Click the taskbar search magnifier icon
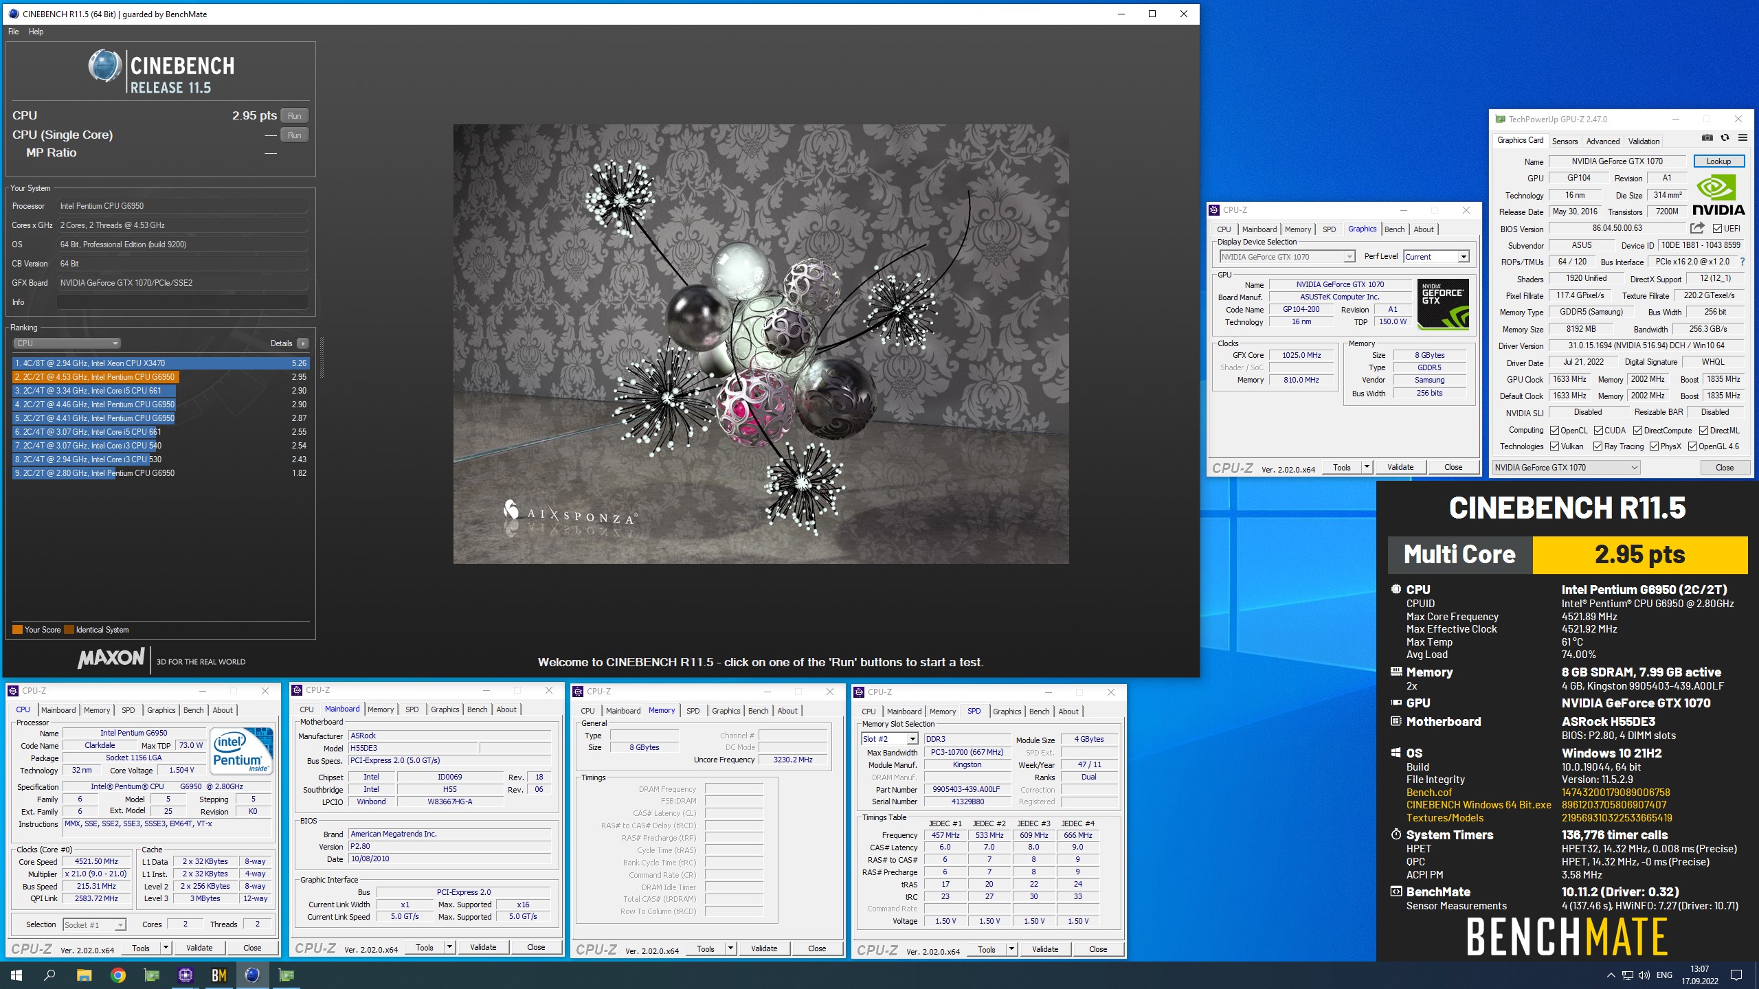Screen dimensions: 1759x989 pos(49,975)
